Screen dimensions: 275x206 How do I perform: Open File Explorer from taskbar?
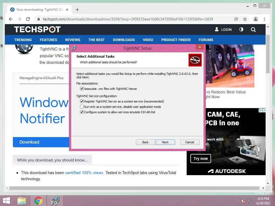click(x=22, y=201)
